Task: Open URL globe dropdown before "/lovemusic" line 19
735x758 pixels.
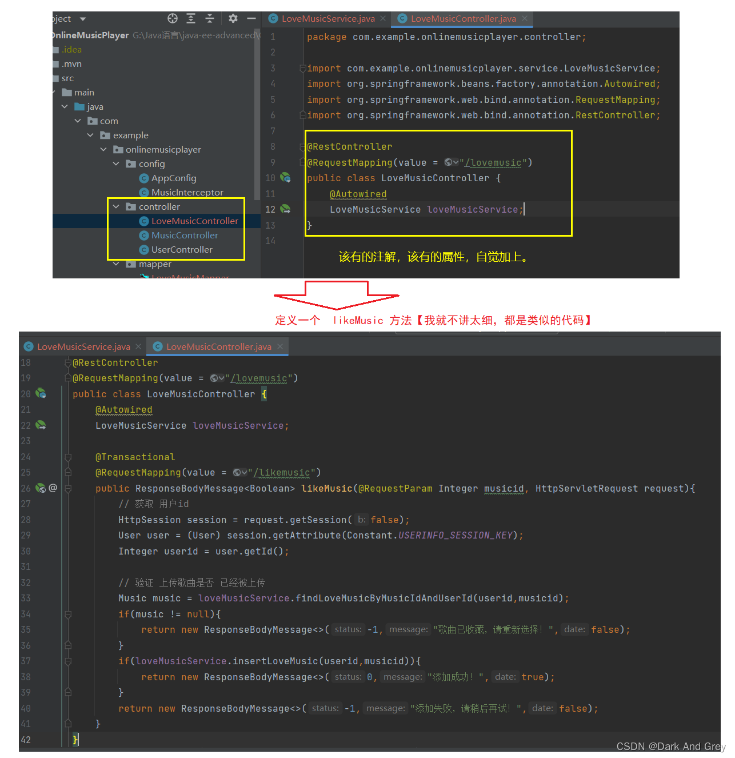Action: pos(217,378)
